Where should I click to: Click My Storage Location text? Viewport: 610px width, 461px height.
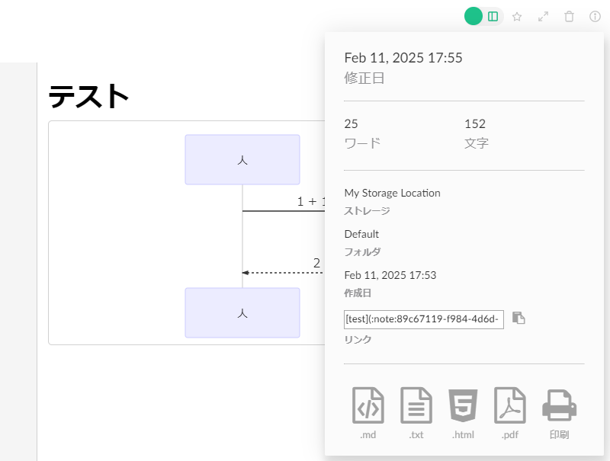392,193
